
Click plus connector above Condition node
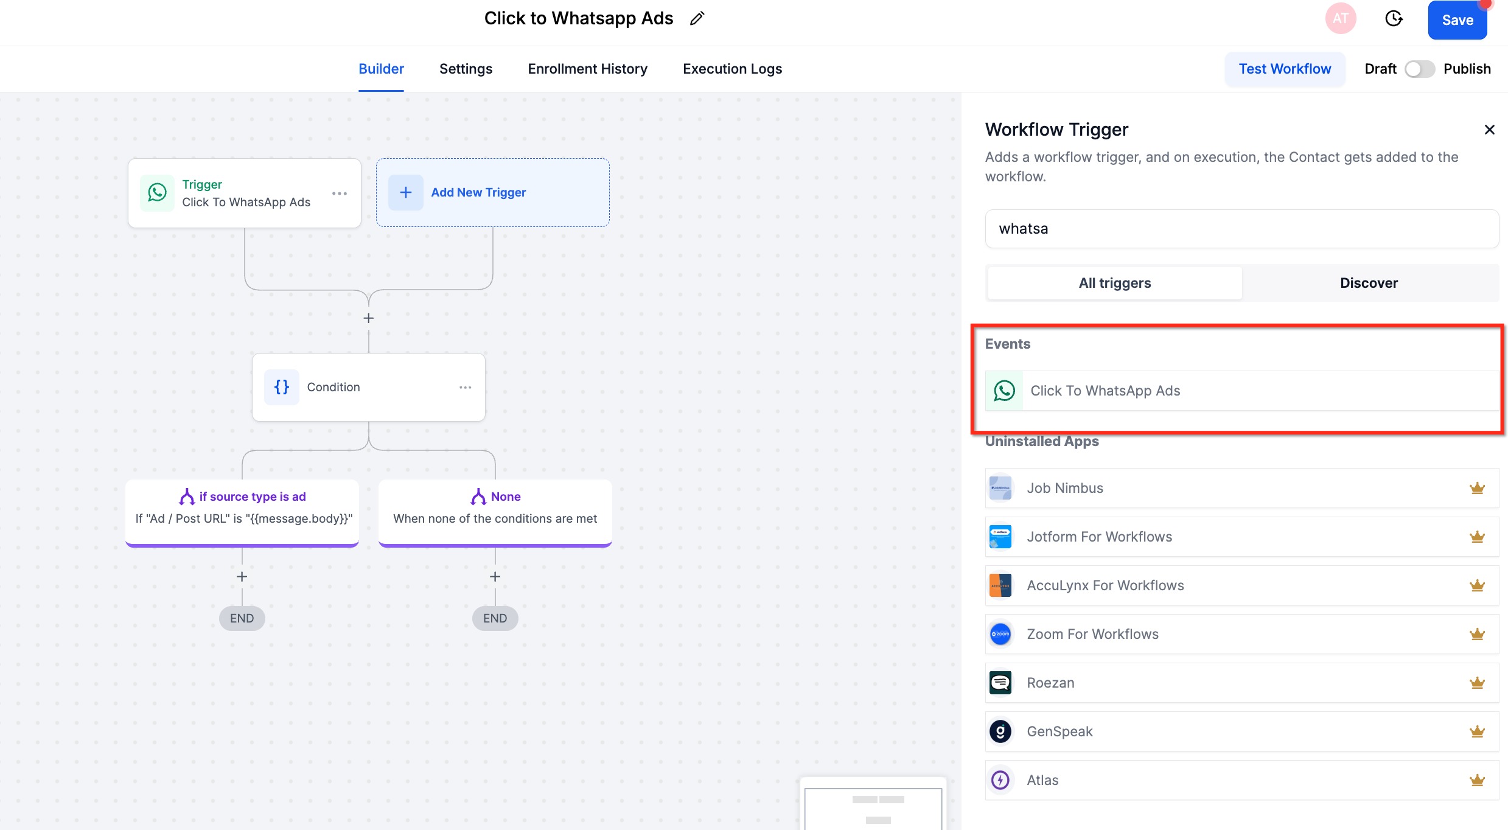tap(368, 318)
